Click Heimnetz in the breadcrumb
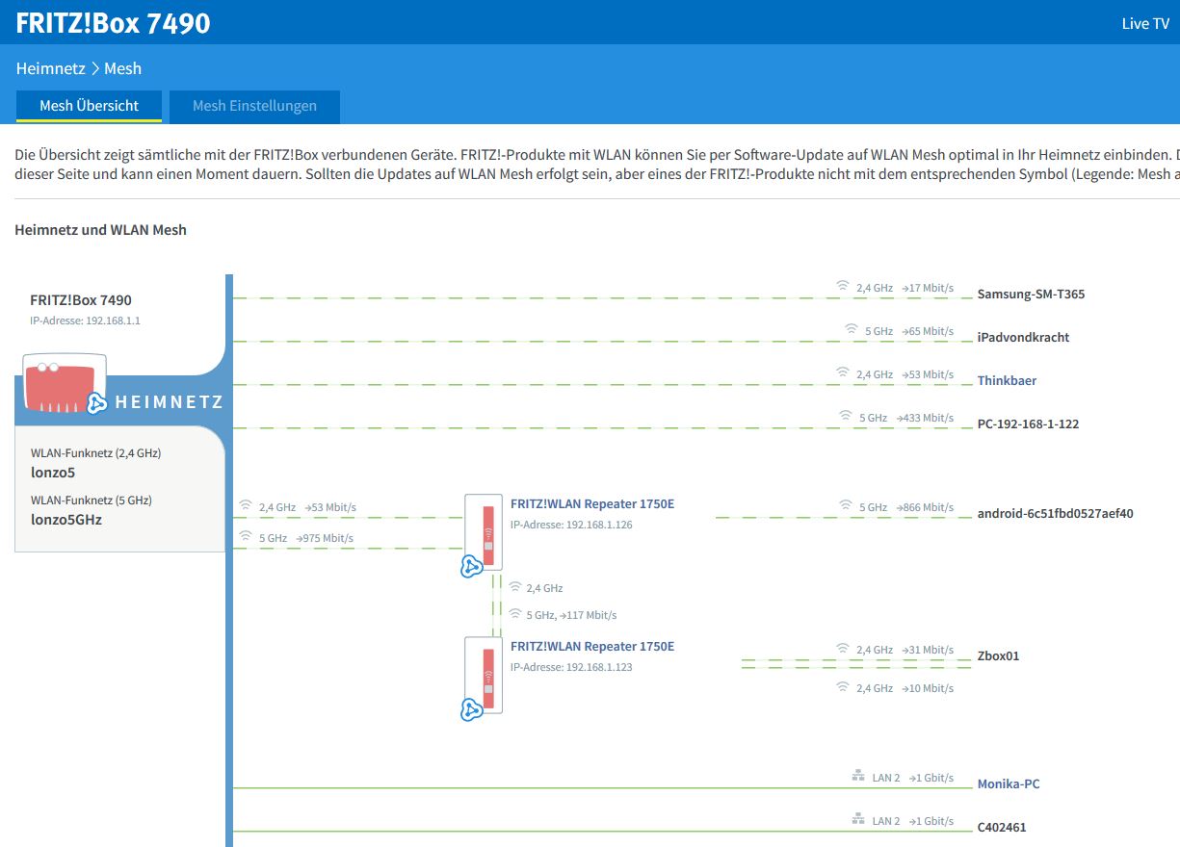1180x847 pixels. [50, 68]
